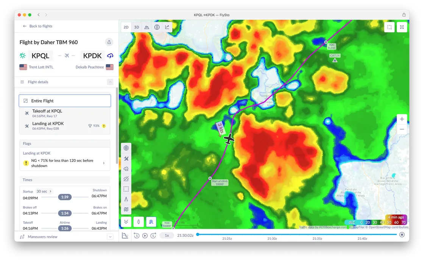Click the Maneuvers review route icon
The width and height of the screenshot is (424, 261).
(x=22, y=237)
